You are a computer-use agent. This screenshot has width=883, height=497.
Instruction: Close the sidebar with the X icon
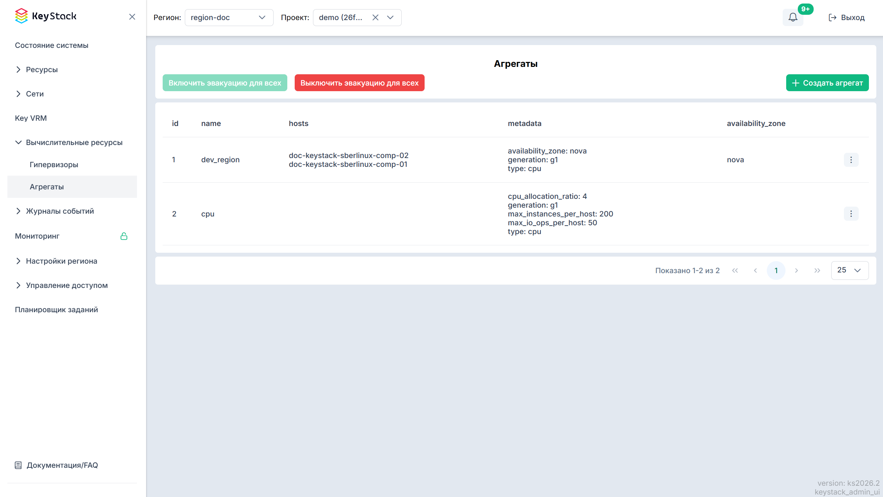[132, 17]
